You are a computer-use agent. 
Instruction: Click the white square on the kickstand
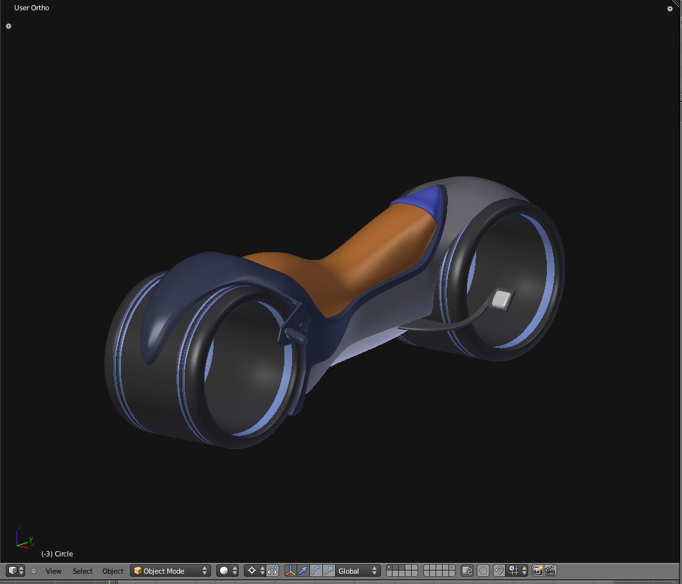coord(501,300)
